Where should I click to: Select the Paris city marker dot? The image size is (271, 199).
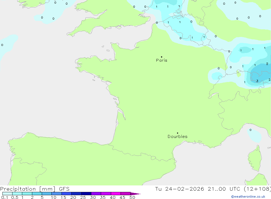(x=162, y=57)
